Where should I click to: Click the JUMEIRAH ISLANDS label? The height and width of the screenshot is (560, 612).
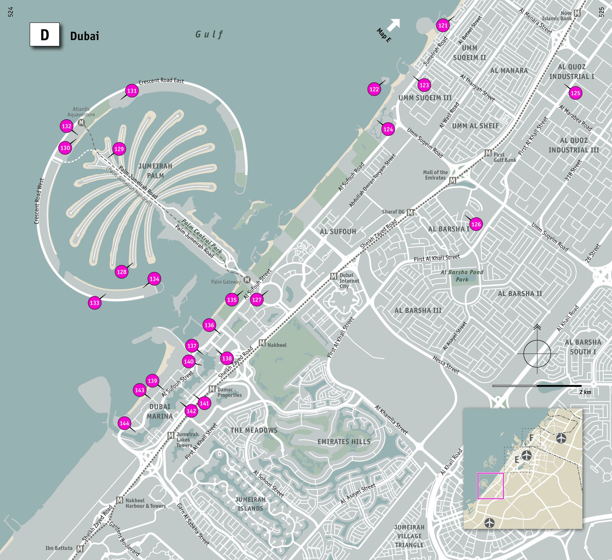tap(250, 504)
